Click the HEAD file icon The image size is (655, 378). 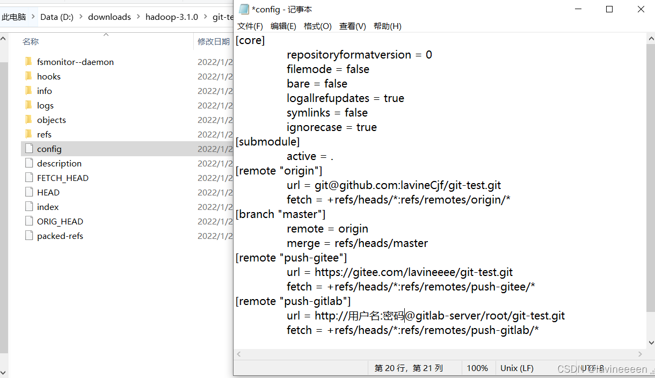[29, 192]
